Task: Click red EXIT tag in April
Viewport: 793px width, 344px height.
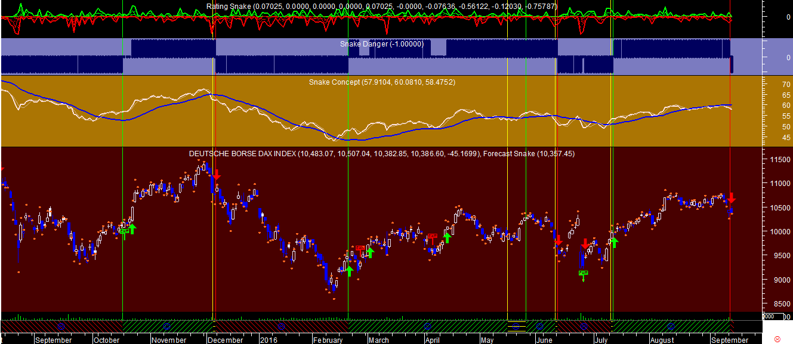Action: coord(433,237)
